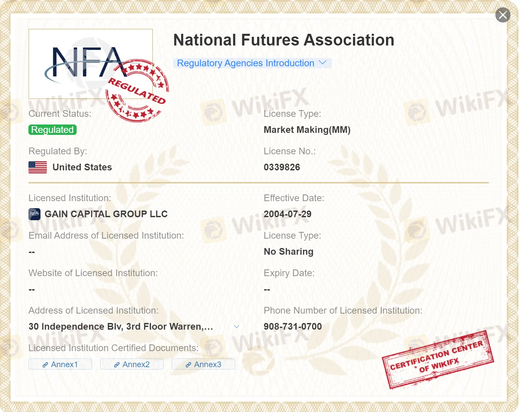Screen dimensions: 521x412
Task: Click the Regulated By label
Action: pos(58,151)
